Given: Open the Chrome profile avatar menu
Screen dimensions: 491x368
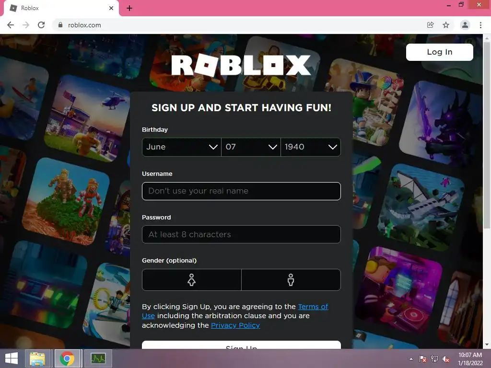Looking at the screenshot, I should (465, 25).
